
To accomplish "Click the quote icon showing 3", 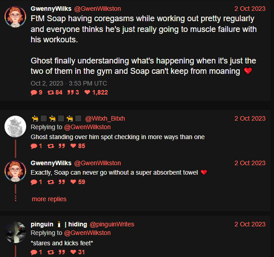I will coord(70,93).
